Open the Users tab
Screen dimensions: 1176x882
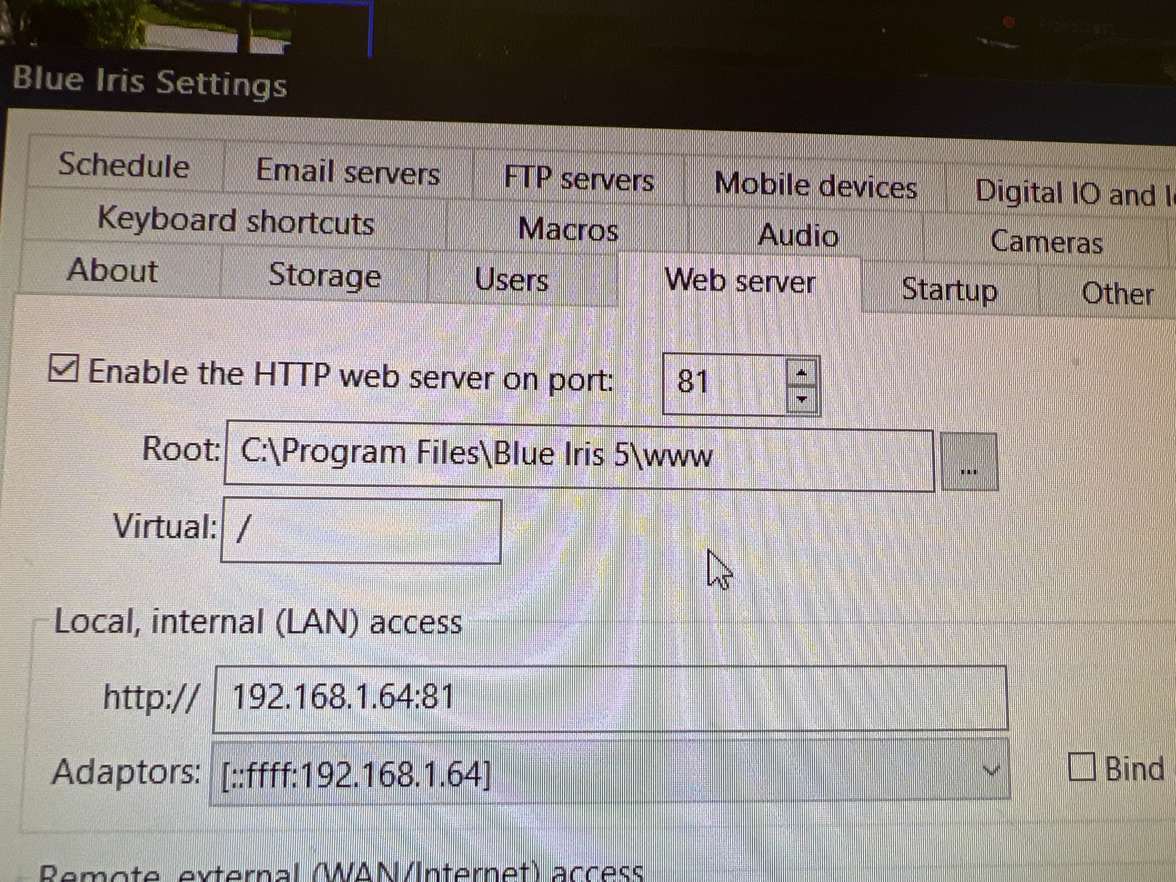[512, 280]
